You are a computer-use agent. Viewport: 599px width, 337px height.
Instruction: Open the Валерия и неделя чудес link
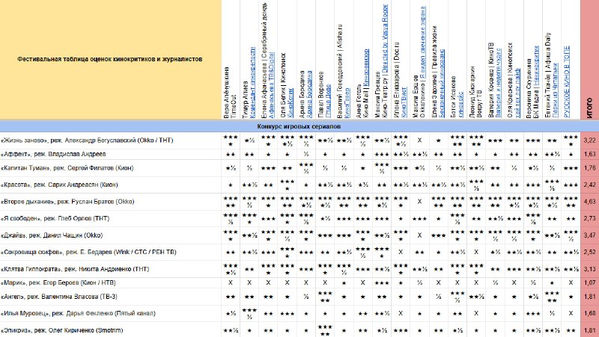[x=499, y=82]
